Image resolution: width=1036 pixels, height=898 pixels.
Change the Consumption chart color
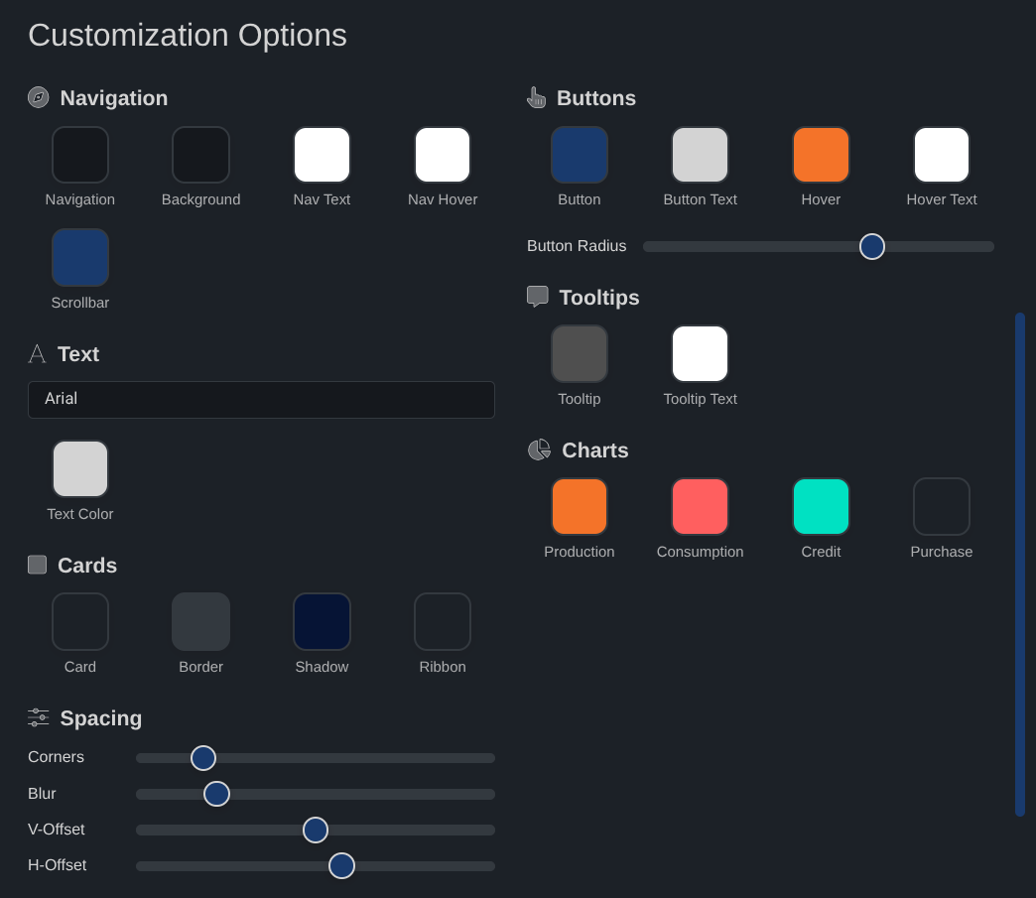700,506
